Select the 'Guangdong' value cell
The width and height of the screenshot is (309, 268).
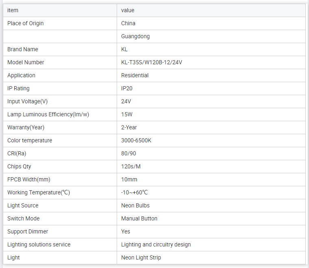click(x=135, y=36)
